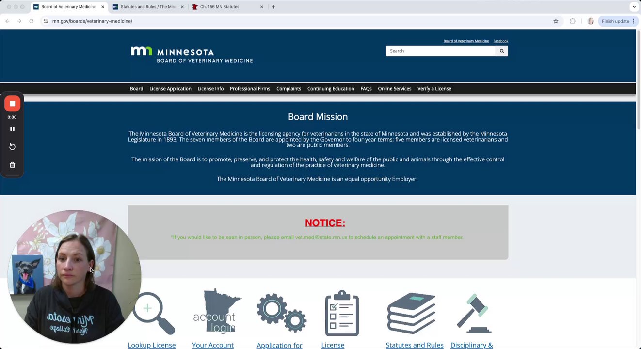Viewport: 641px width, 349px height.
Task: Open the Complaints menu
Action: pos(288,89)
